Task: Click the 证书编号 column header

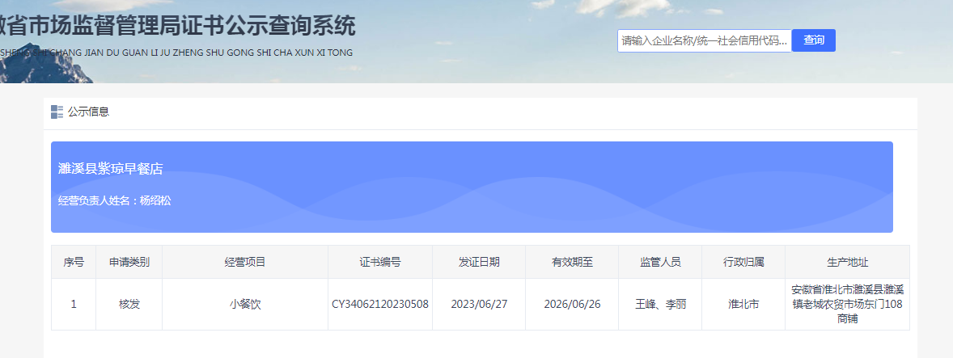Action: (379, 262)
